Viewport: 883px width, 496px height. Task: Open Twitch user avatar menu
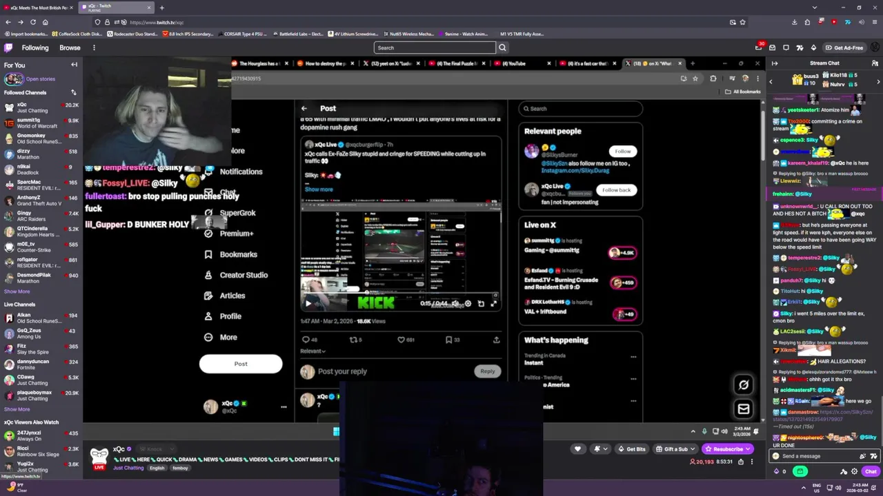pyautogui.click(x=873, y=48)
